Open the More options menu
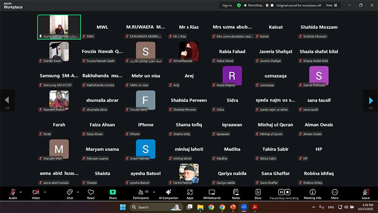378x213 pixels. [335, 194]
